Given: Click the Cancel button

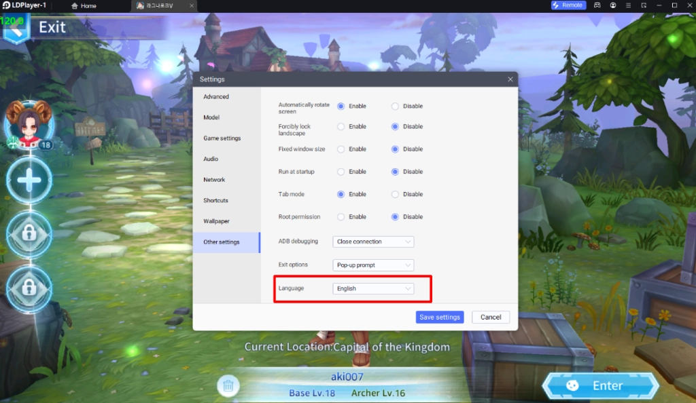Looking at the screenshot, I should 491,317.
